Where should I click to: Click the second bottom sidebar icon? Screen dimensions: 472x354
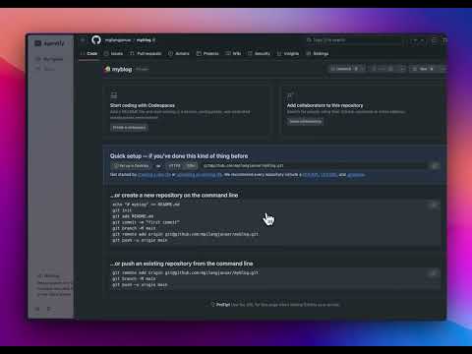[49, 309]
